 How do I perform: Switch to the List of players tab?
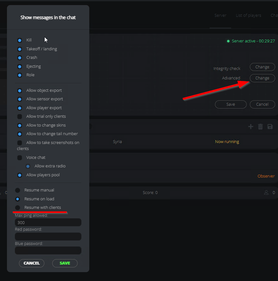pyautogui.click(x=249, y=16)
